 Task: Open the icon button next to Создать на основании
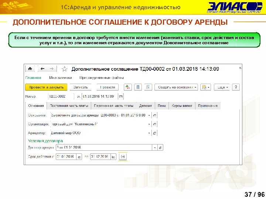point(148,87)
